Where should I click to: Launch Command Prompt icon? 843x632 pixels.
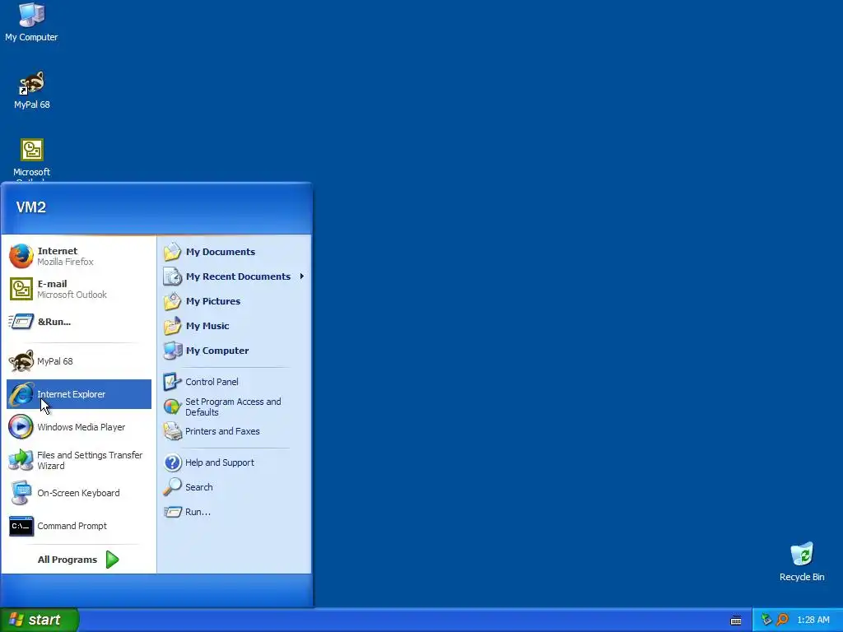point(21,526)
